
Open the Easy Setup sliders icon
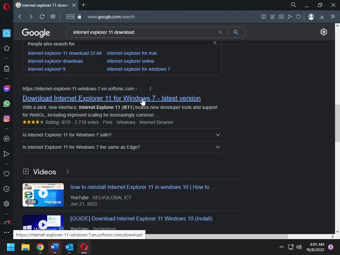333,17
